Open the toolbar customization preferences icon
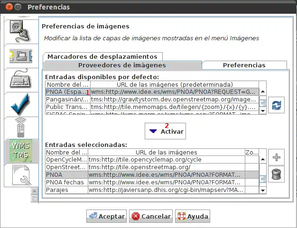 click(x=20, y=56)
